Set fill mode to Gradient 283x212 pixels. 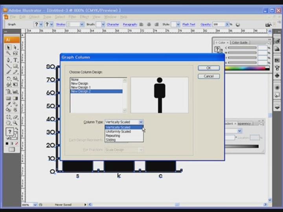click(12, 144)
